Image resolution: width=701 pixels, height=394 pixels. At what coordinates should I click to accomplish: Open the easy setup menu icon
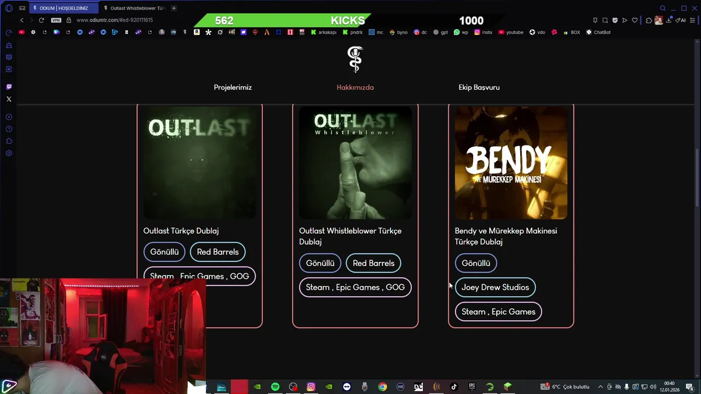pos(693,20)
